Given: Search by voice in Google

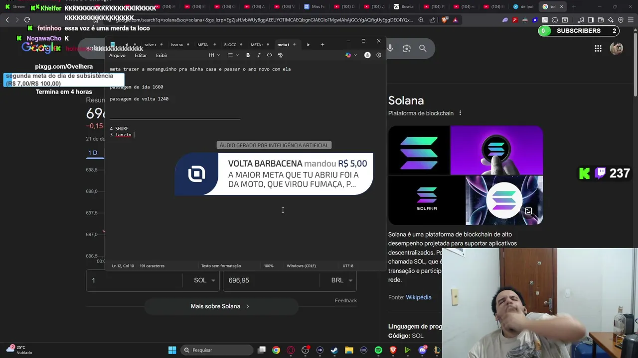Looking at the screenshot, I should (390, 48).
